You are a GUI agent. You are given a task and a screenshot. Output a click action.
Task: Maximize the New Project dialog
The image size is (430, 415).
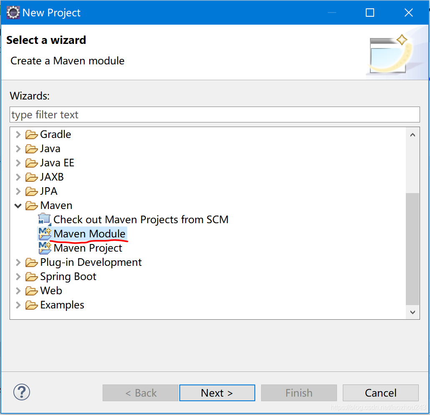(x=370, y=13)
